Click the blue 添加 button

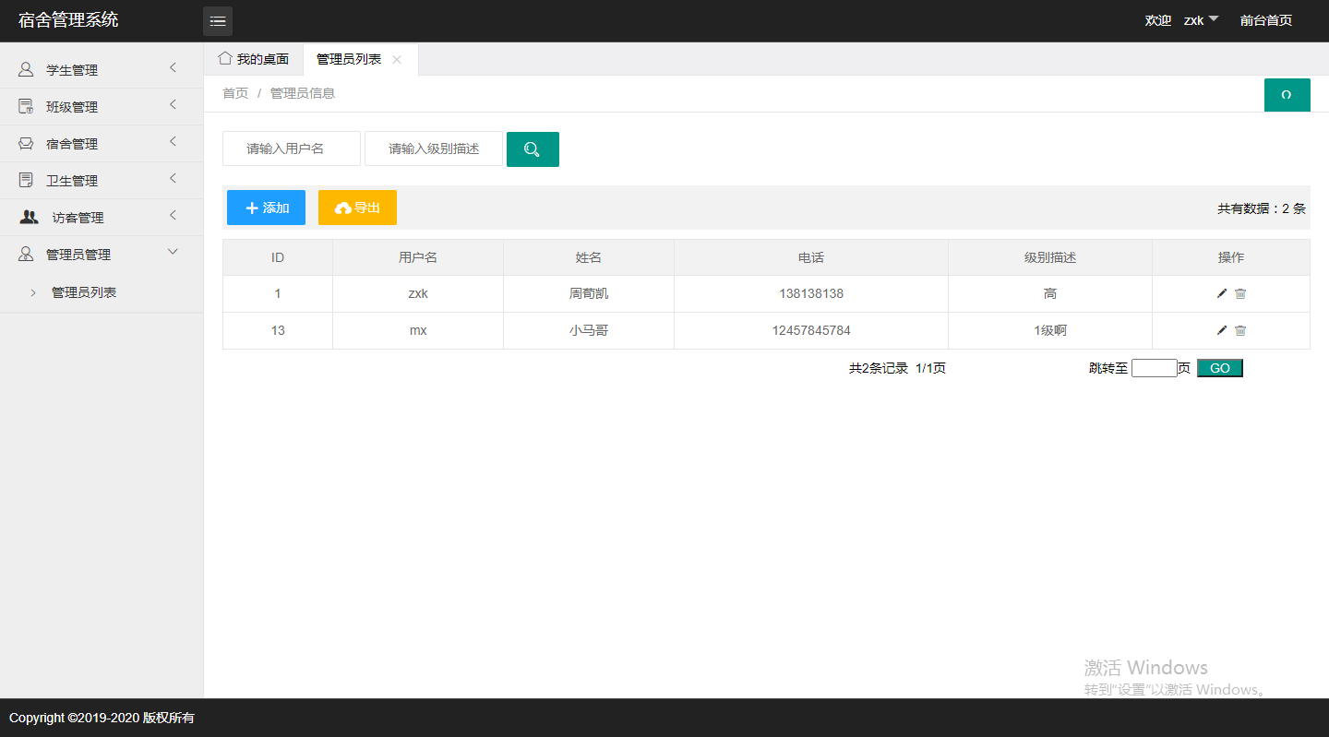(266, 208)
